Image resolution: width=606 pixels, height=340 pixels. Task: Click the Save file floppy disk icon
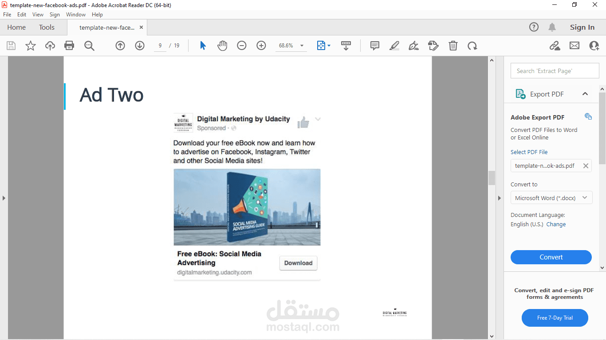tap(11, 46)
